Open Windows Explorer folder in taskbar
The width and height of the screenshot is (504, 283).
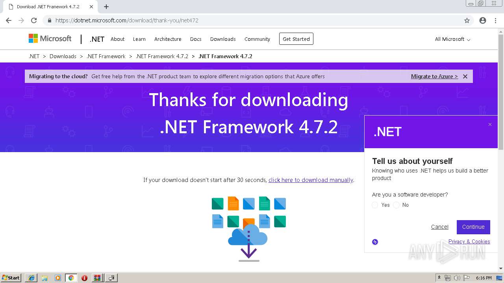(x=44, y=278)
